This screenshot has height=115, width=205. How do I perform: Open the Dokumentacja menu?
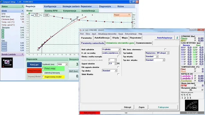(x=131, y=34)
